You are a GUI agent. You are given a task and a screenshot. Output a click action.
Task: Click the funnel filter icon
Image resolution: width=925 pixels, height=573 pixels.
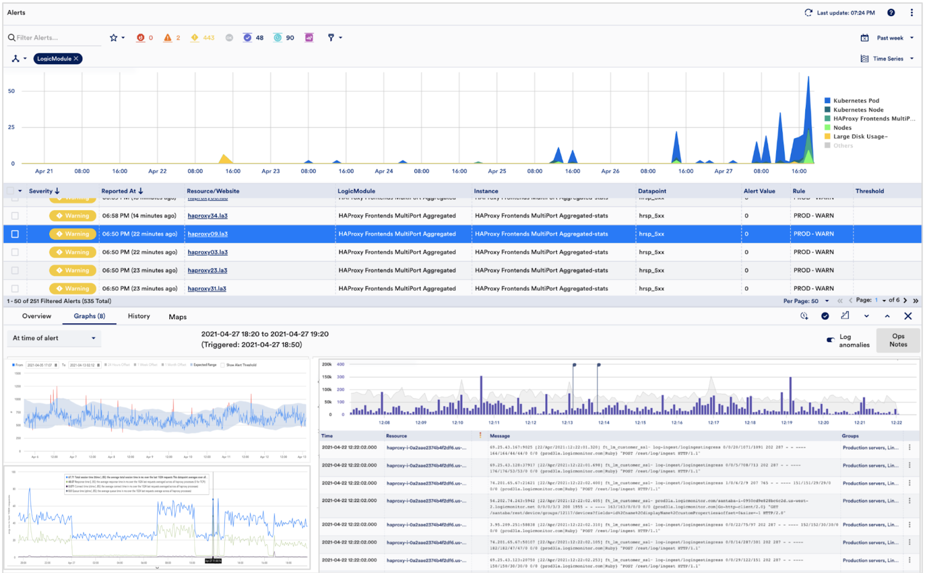point(331,38)
